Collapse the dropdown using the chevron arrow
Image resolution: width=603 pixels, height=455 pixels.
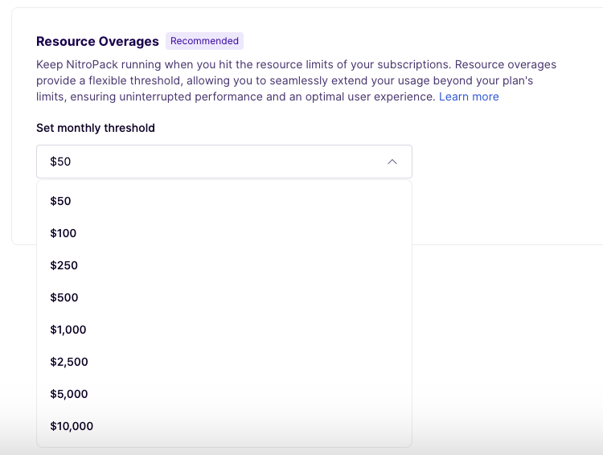pos(392,162)
